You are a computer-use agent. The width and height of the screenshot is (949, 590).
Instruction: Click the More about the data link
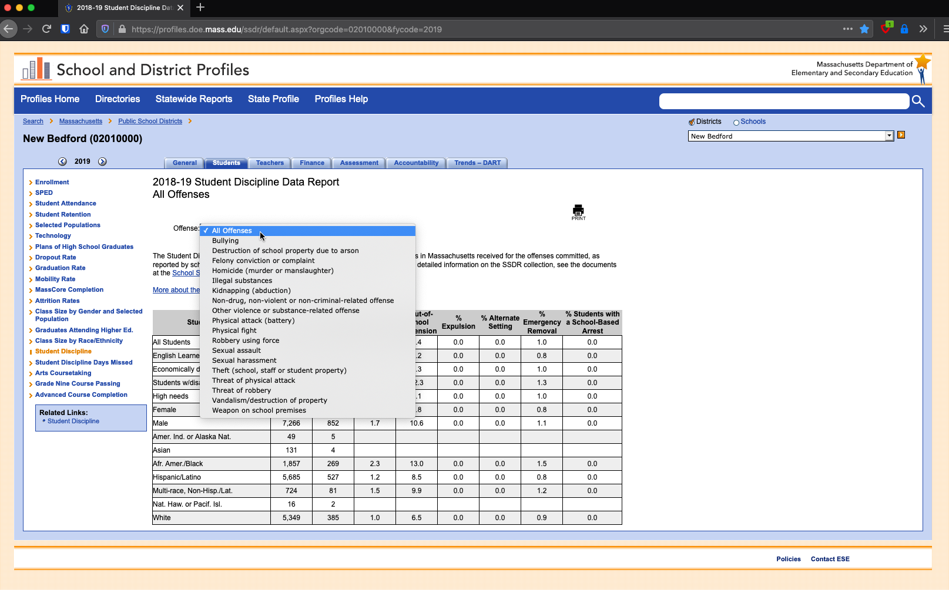tap(176, 290)
